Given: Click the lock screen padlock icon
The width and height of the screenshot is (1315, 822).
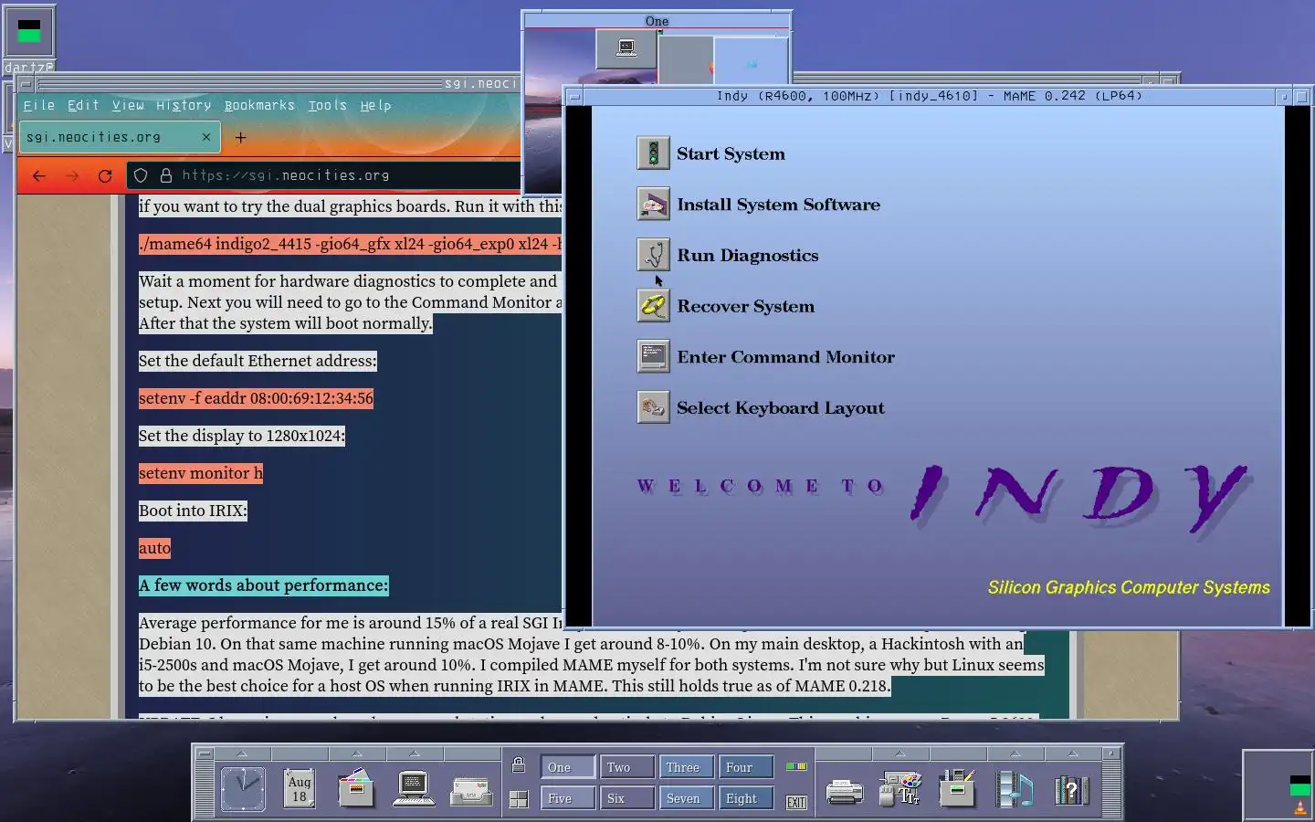Looking at the screenshot, I should pos(519,765).
